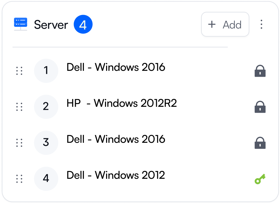Open the HP - Windows 2012R2 entry
This screenshot has height=204, width=280.
point(122,103)
